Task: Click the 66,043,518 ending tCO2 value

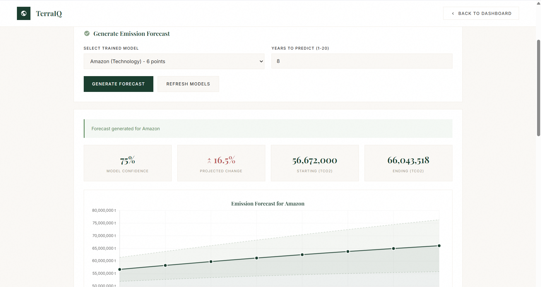Action: point(408,160)
